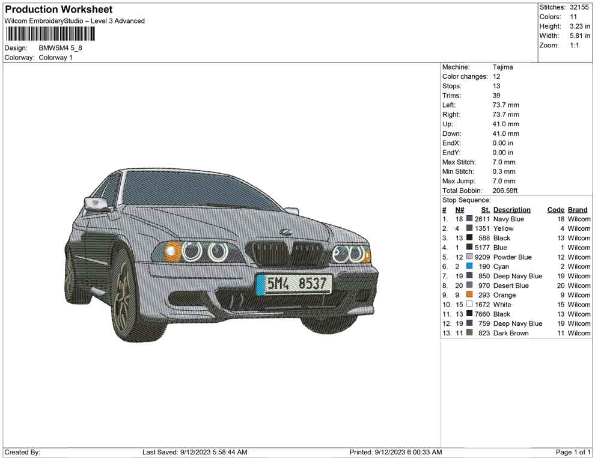595x458 pixels.
Task: Click the 'Description' column header
Action: [x=512, y=210]
